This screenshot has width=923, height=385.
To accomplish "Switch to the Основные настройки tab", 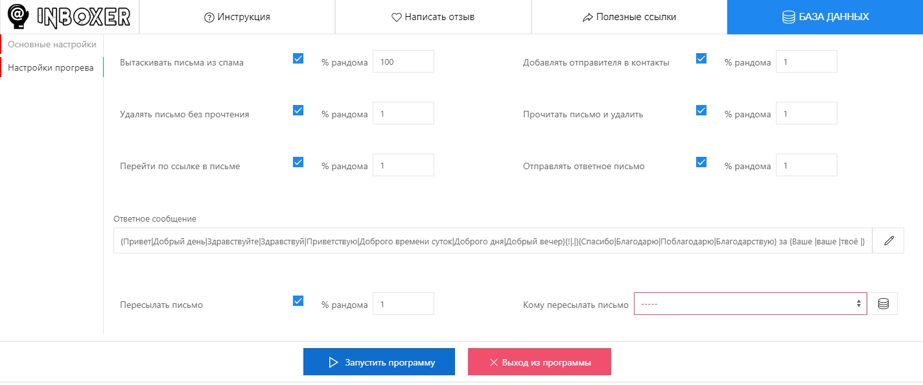I will 52,44.
